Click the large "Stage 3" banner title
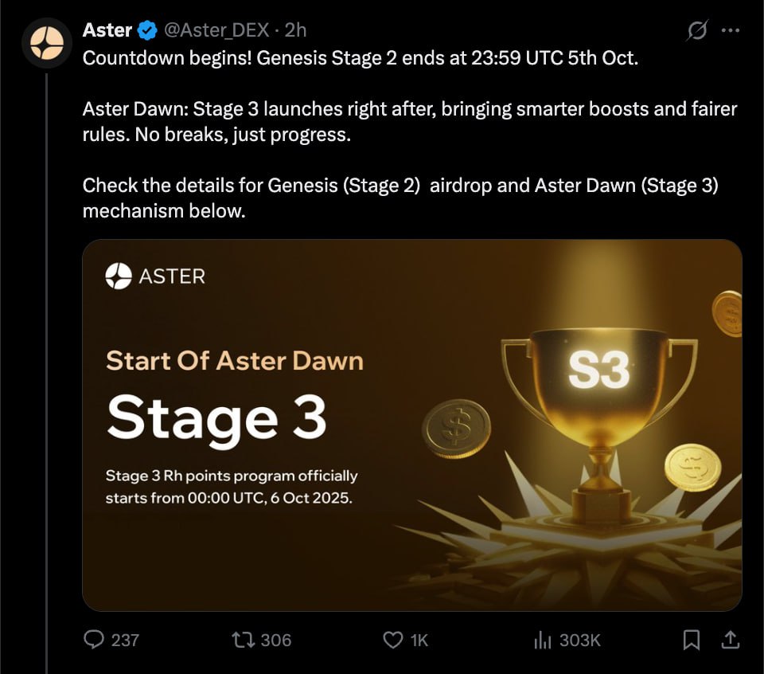The width and height of the screenshot is (764, 674). [x=216, y=417]
